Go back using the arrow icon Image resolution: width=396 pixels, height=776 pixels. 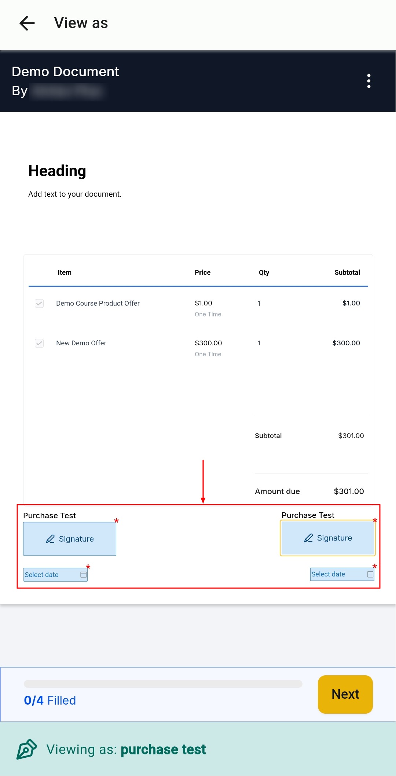(27, 23)
